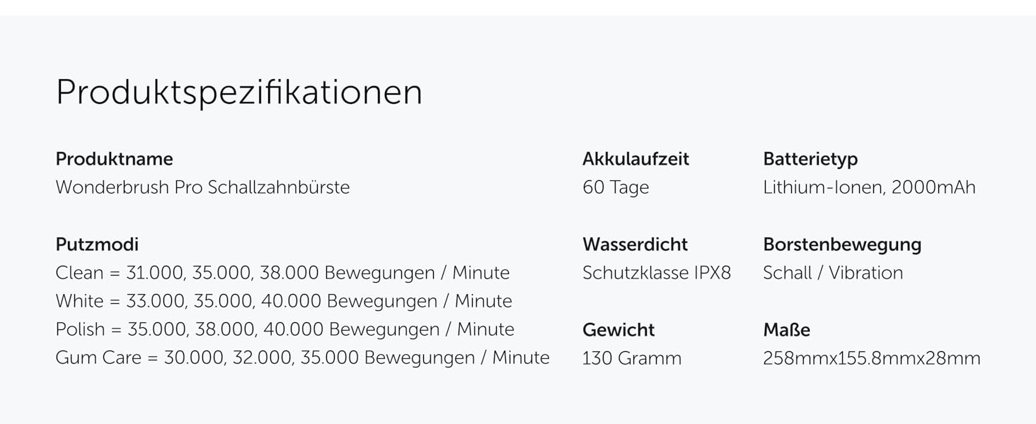Select the Akkulaufzeit label

(635, 159)
